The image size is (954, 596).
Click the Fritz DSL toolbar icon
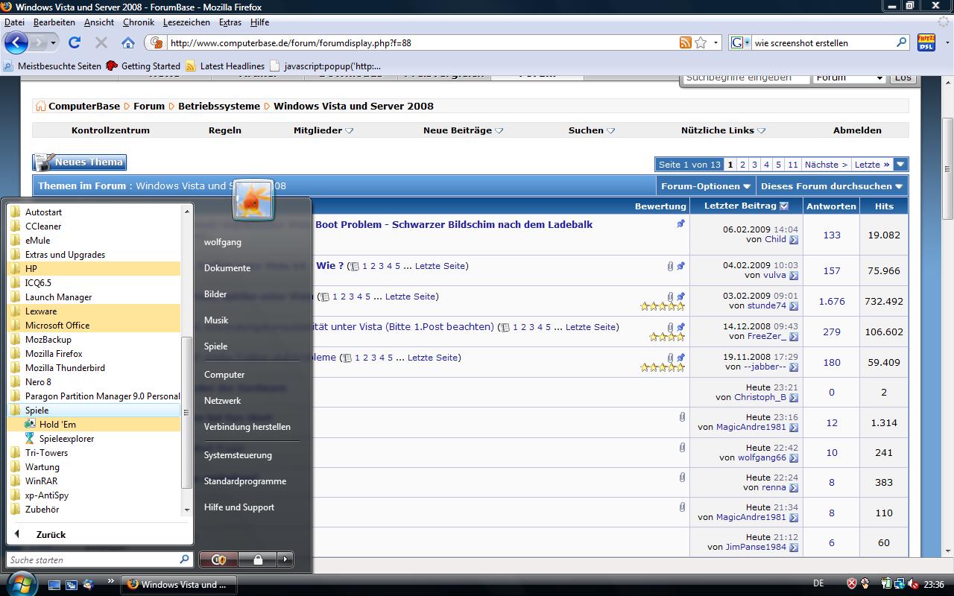point(926,42)
